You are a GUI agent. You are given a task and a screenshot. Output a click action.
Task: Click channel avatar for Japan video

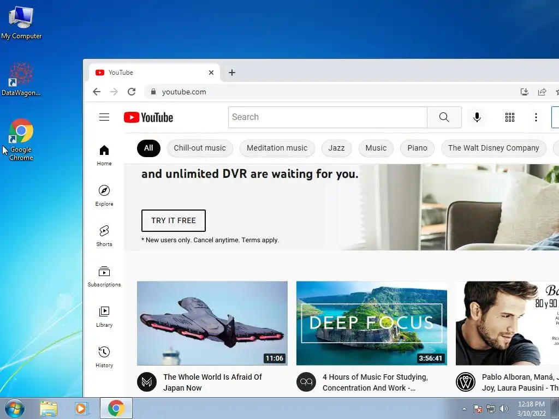147,382
